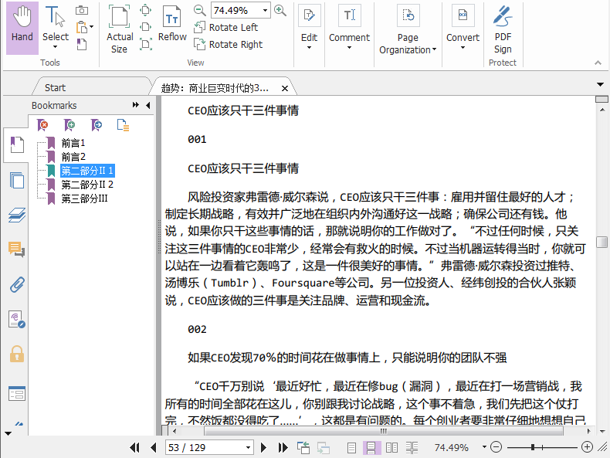Open the clipboard dropdown arrow
Viewport: 610px width, 458px height.
(x=92, y=27)
